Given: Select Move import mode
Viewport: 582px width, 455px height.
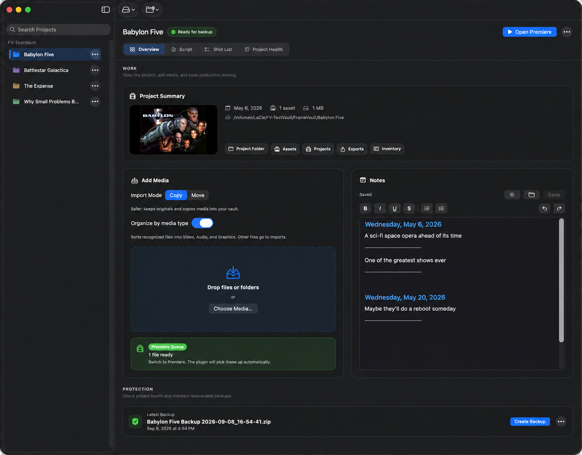Looking at the screenshot, I should 198,195.
